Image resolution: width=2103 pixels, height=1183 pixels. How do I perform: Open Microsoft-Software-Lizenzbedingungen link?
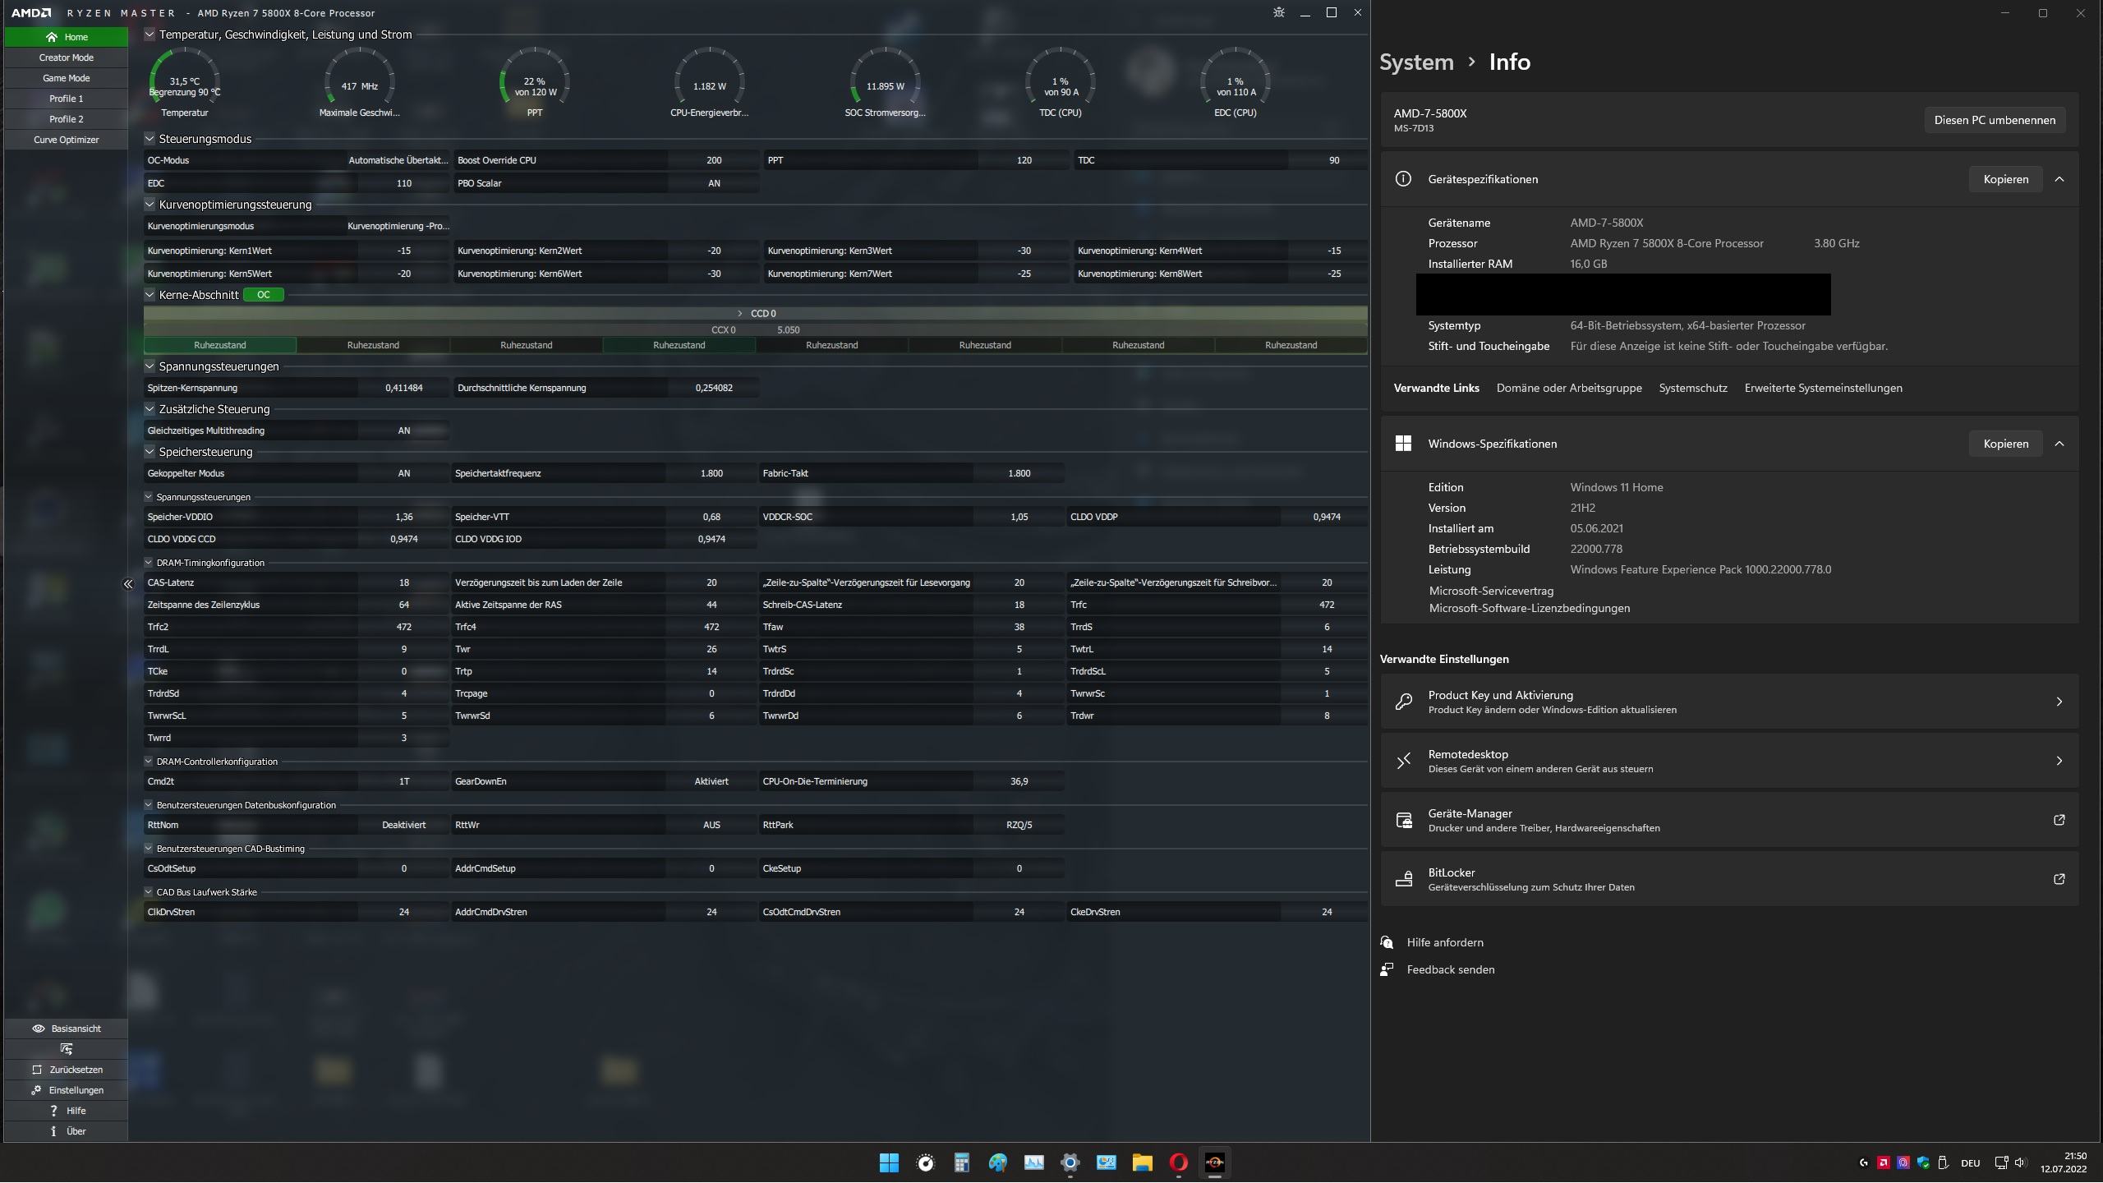coord(1529,608)
